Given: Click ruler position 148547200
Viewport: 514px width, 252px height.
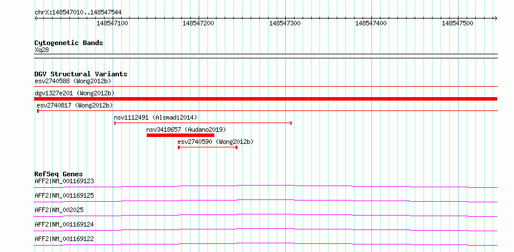Looking at the screenshot, I should pos(198,23).
